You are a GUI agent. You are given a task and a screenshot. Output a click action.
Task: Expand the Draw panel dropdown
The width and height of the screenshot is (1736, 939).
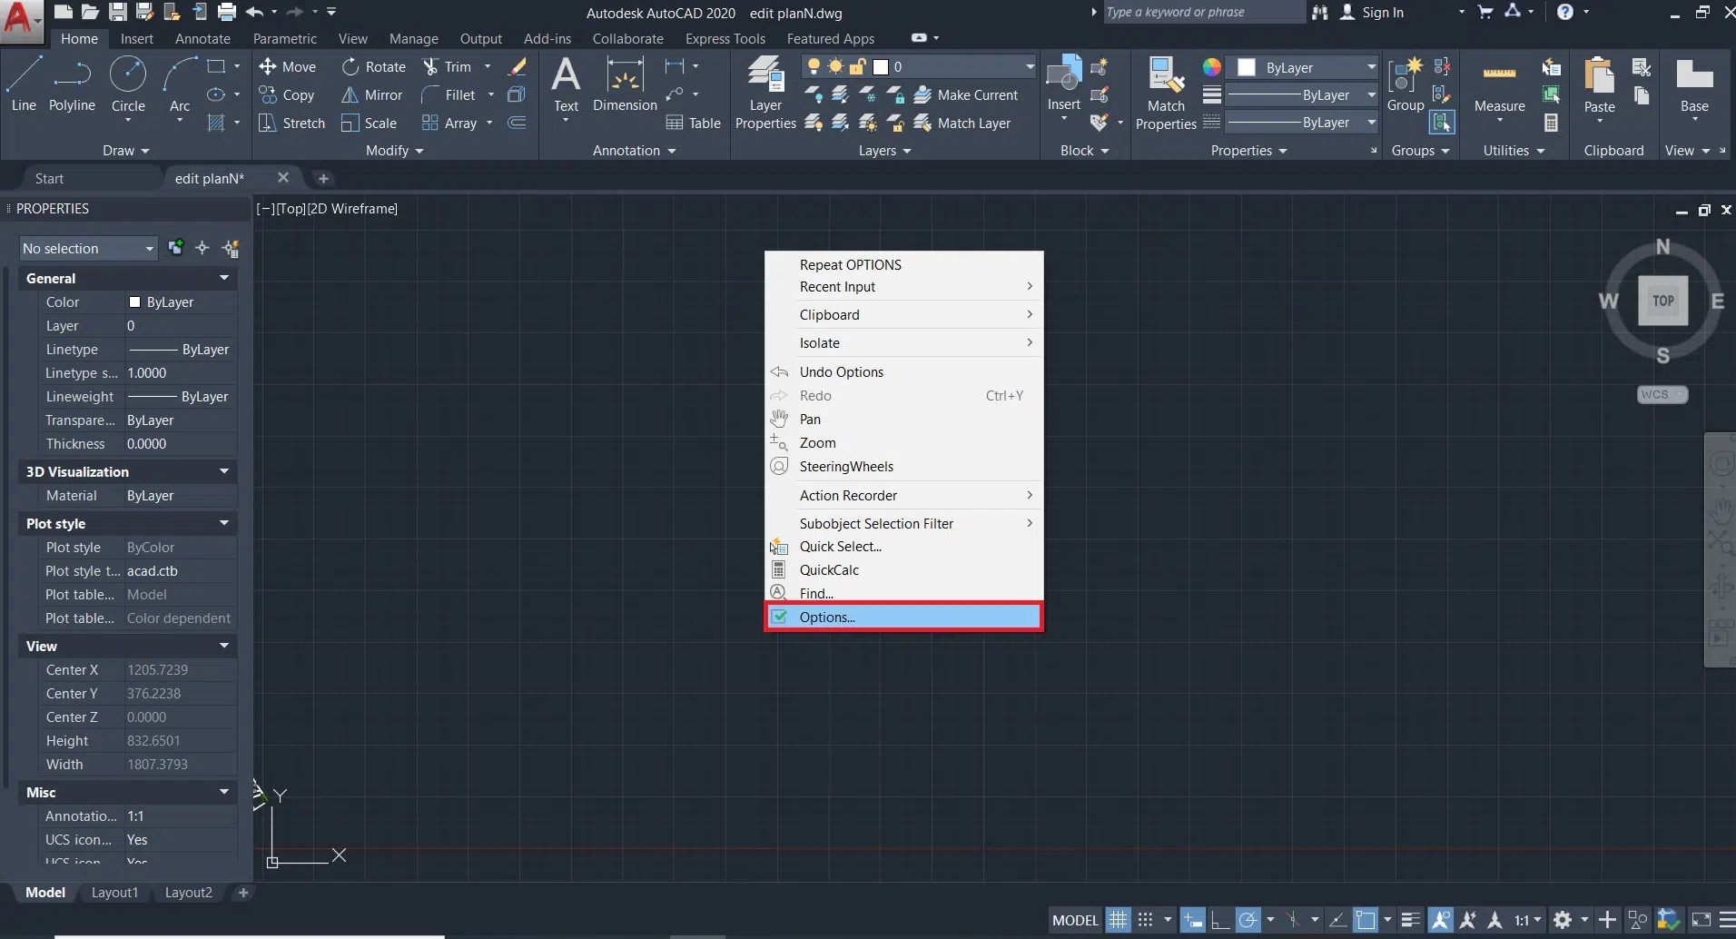(125, 150)
